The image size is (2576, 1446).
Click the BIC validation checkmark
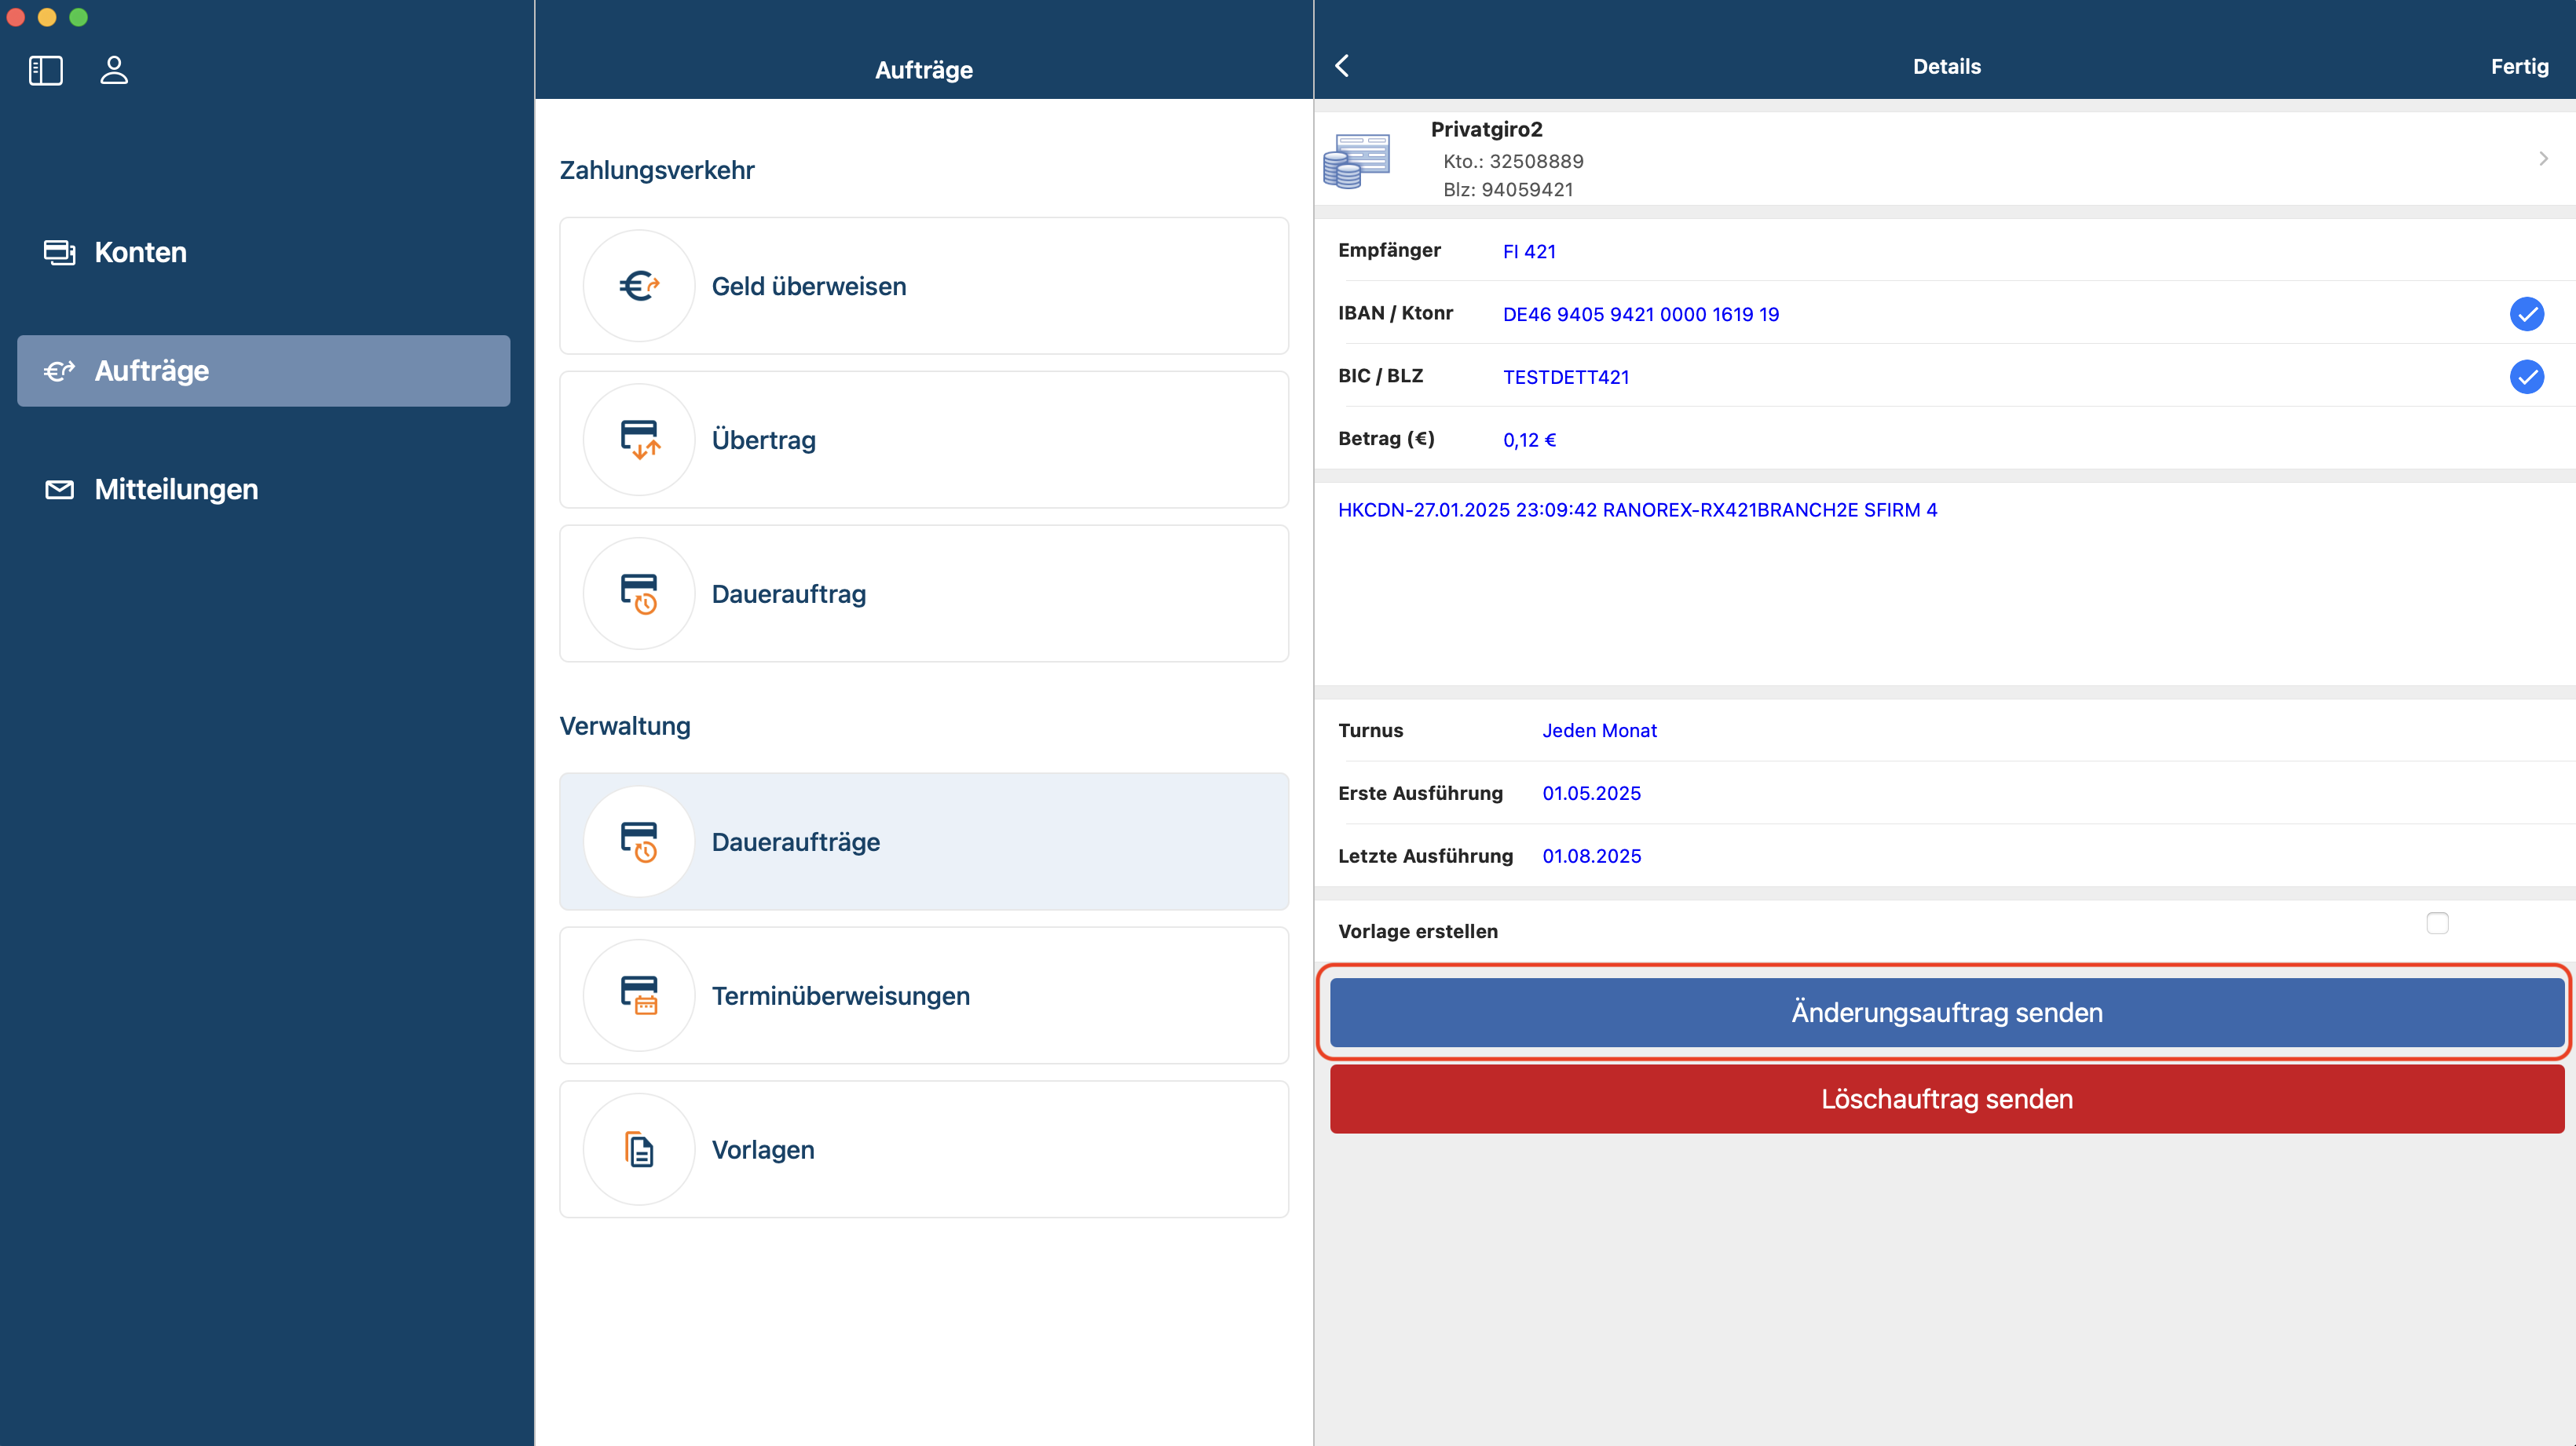(x=2526, y=377)
